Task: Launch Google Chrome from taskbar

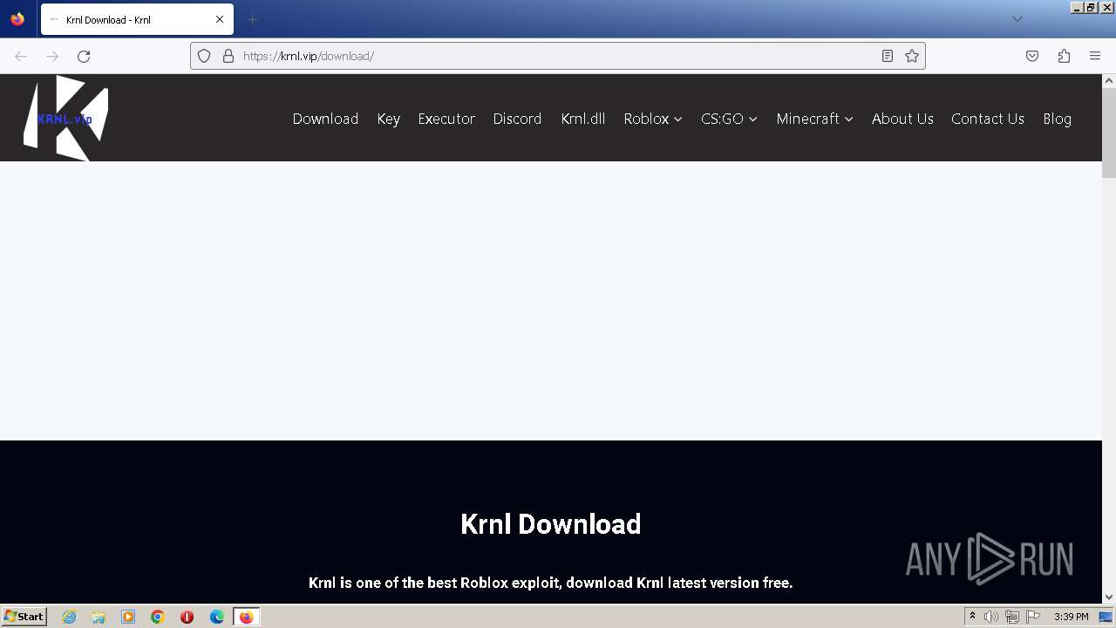Action: tap(158, 617)
